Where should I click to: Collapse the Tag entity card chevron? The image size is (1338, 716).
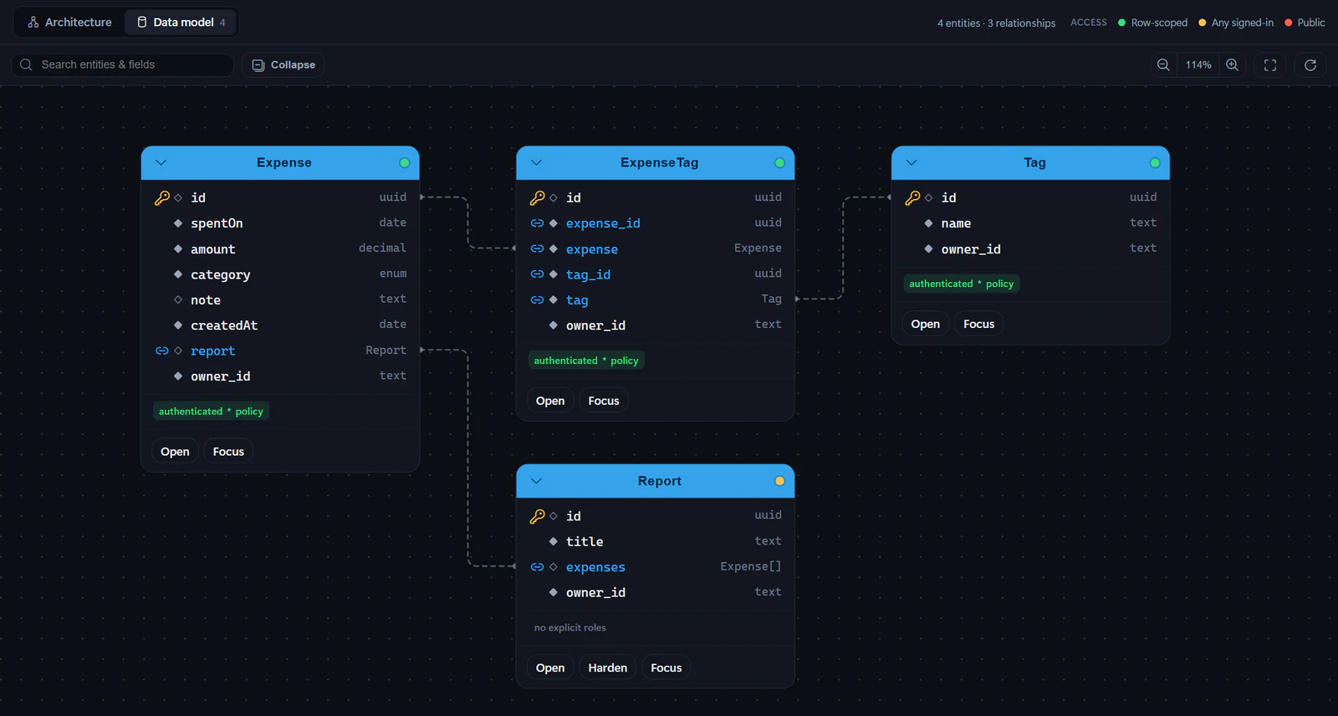[912, 163]
